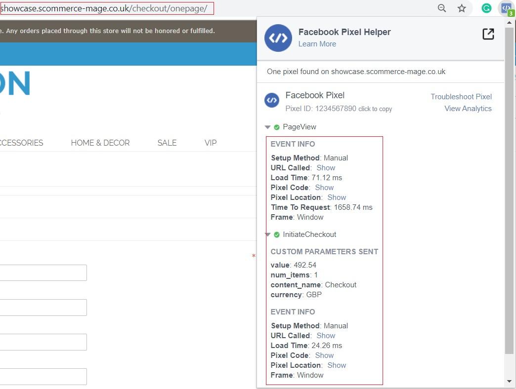516x389 pixels.
Task: Open the SALE menu item
Action: coord(167,143)
